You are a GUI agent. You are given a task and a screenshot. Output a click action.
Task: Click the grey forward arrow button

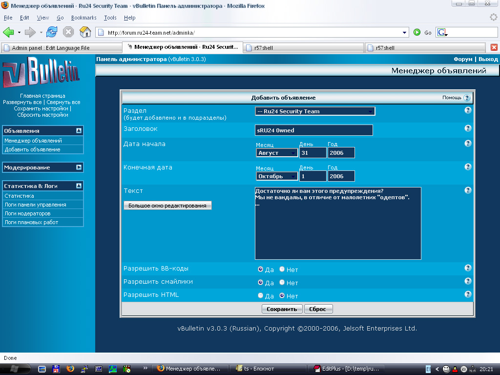point(30,32)
